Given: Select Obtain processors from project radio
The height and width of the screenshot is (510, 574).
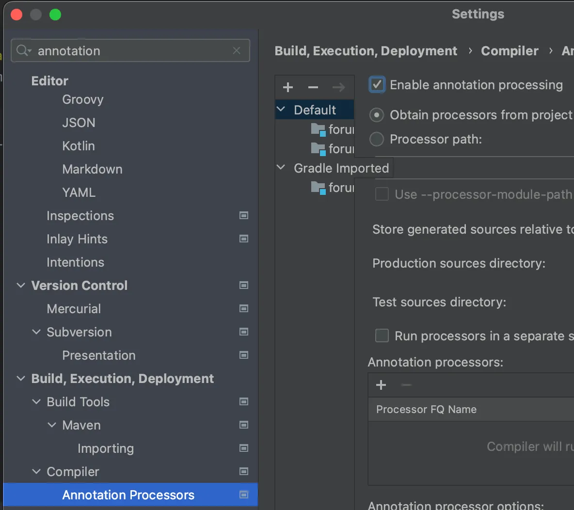Looking at the screenshot, I should click(377, 115).
